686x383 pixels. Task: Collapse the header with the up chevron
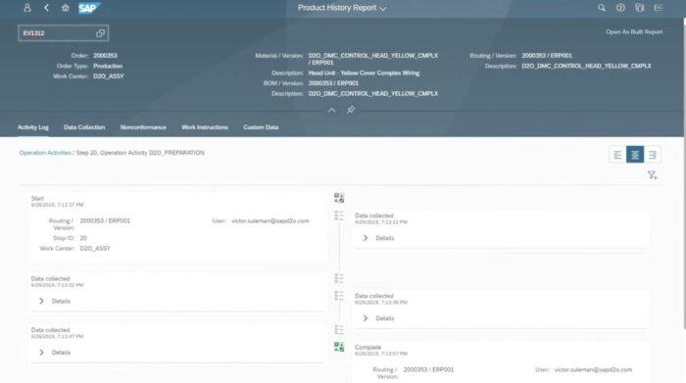(x=332, y=110)
